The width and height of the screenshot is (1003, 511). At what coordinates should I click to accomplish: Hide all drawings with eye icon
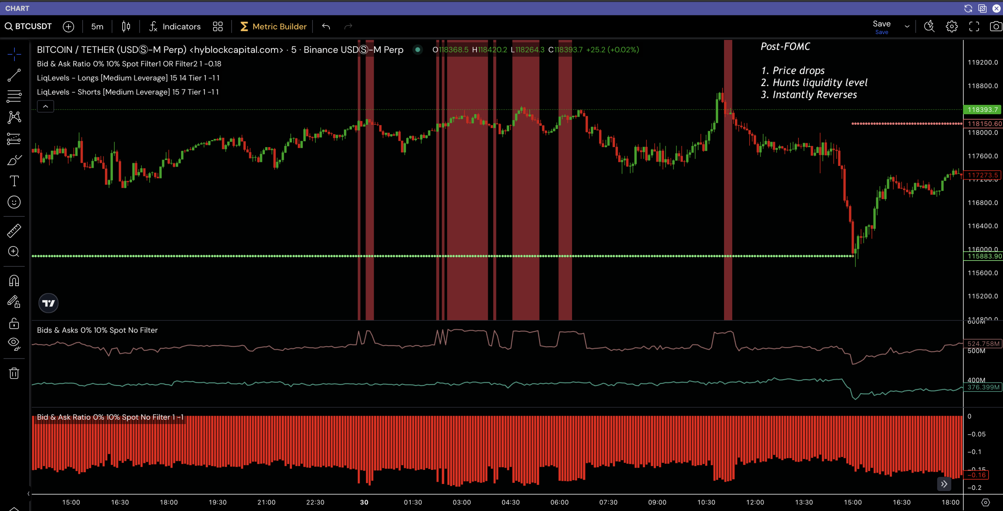(14, 343)
